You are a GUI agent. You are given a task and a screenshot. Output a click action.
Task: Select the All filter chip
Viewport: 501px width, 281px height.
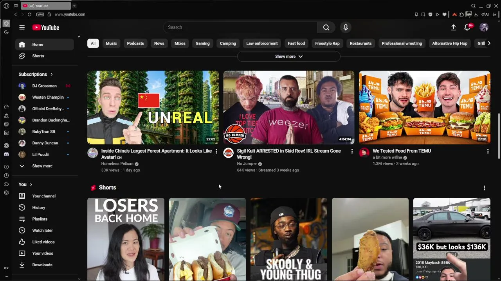tap(93, 43)
